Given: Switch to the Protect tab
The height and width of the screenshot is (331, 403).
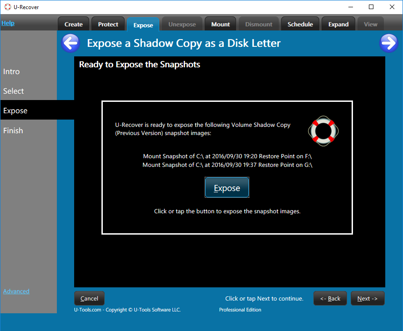Looking at the screenshot, I should point(108,24).
